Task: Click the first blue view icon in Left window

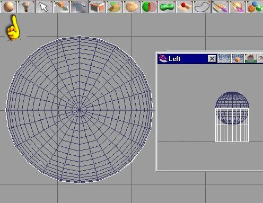Action: pos(224,58)
